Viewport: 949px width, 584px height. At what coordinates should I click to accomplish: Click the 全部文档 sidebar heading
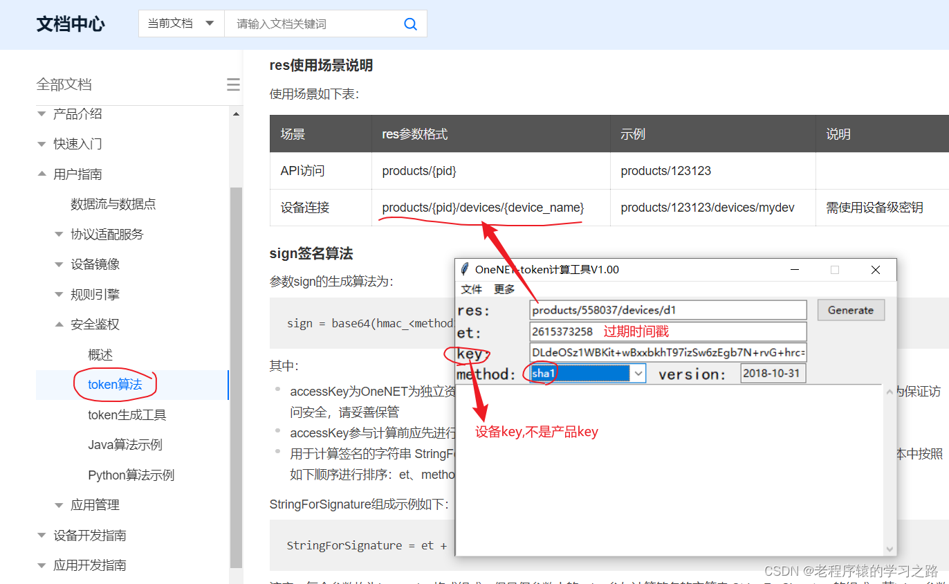[64, 84]
